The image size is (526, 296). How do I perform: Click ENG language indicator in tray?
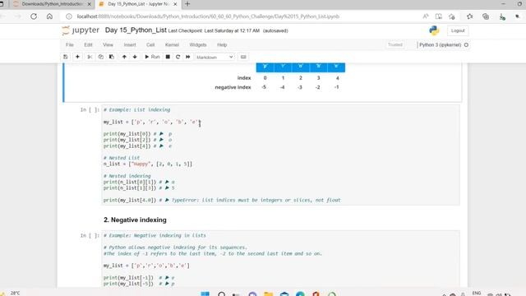pyautogui.click(x=477, y=294)
